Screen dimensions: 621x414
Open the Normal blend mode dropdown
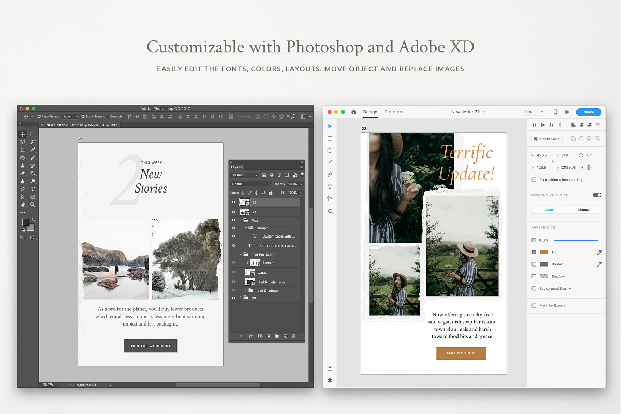[251, 184]
